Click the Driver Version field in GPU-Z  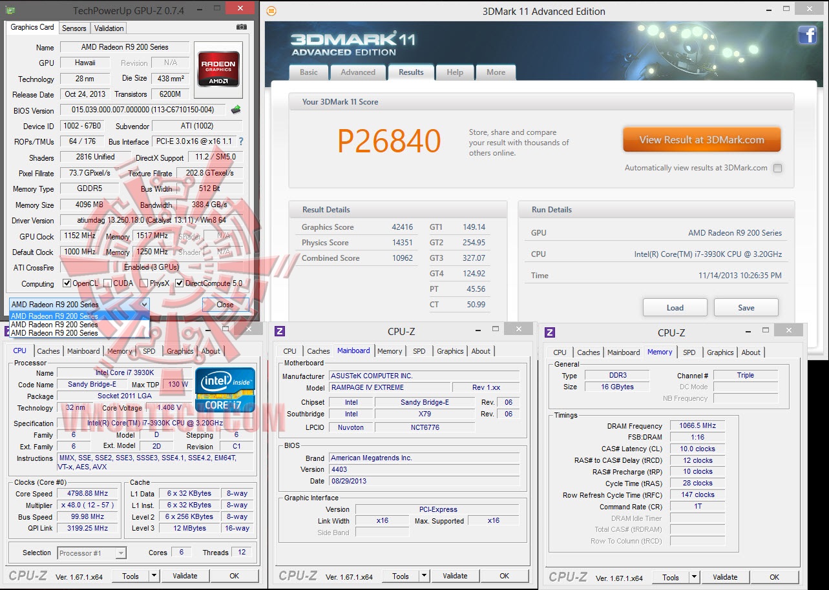(151, 221)
